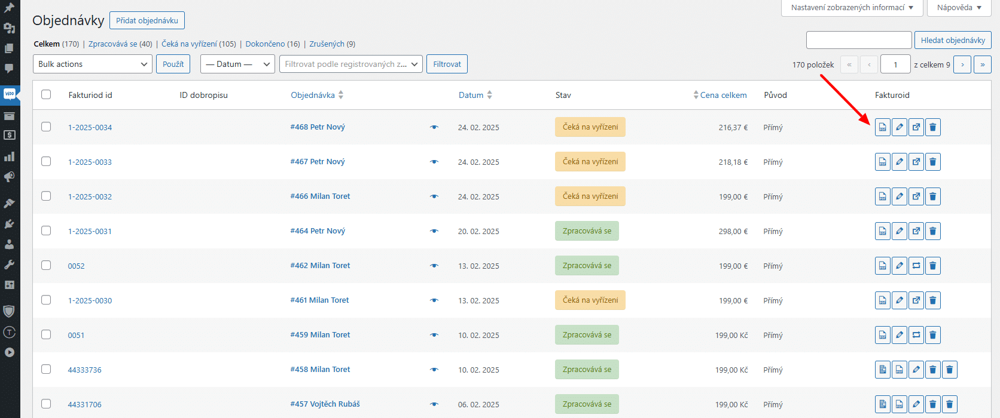Open external link icon for order #466
This screenshot has height=418, width=1000.
pyautogui.click(x=916, y=196)
